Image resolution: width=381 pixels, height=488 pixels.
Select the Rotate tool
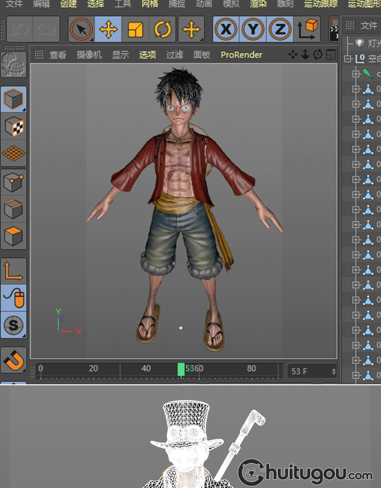163,29
